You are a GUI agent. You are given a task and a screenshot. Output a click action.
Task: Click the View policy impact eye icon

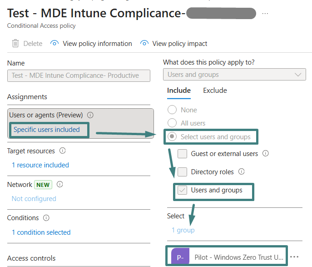click(144, 44)
